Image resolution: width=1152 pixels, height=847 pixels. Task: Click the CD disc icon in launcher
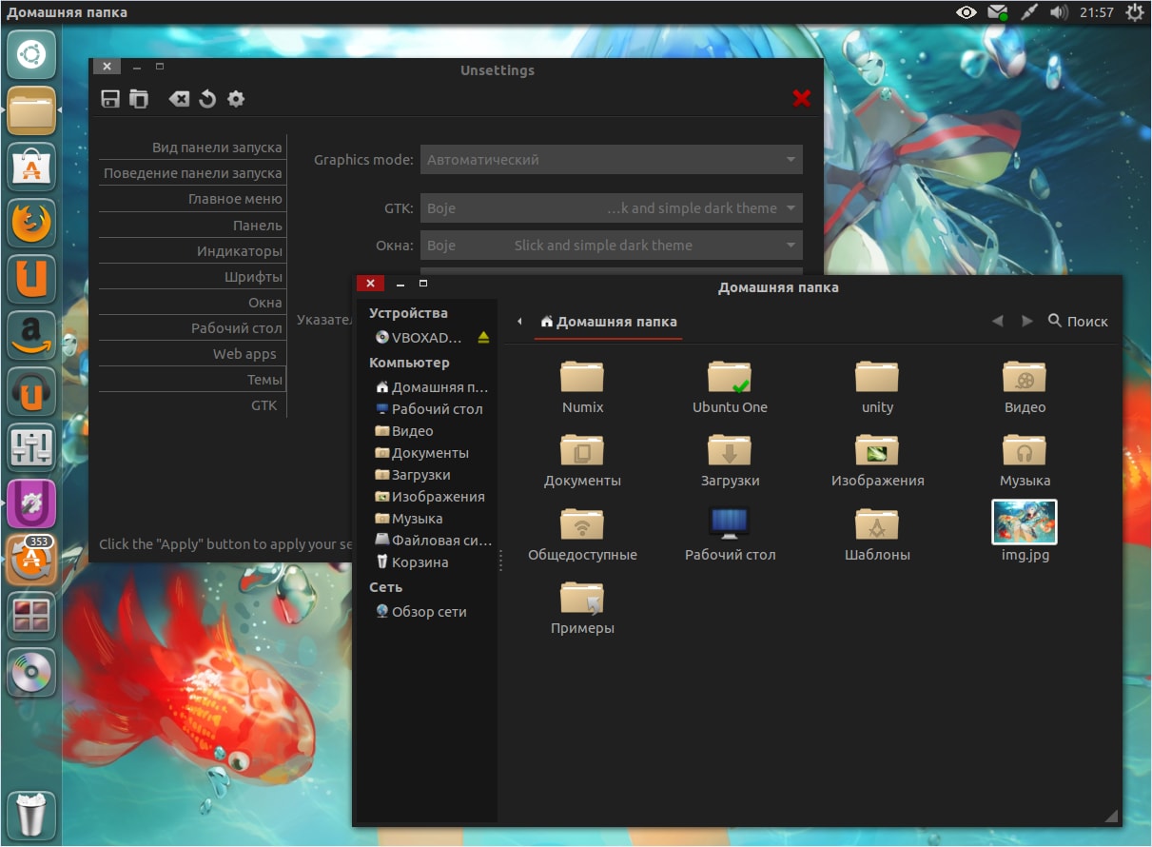(31, 673)
